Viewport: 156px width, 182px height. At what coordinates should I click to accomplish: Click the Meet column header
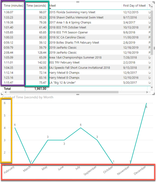(x=52, y=6)
